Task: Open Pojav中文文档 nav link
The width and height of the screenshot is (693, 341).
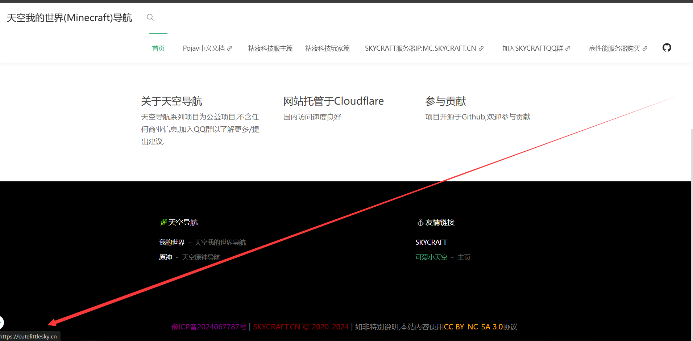Action: pos(207,49)
